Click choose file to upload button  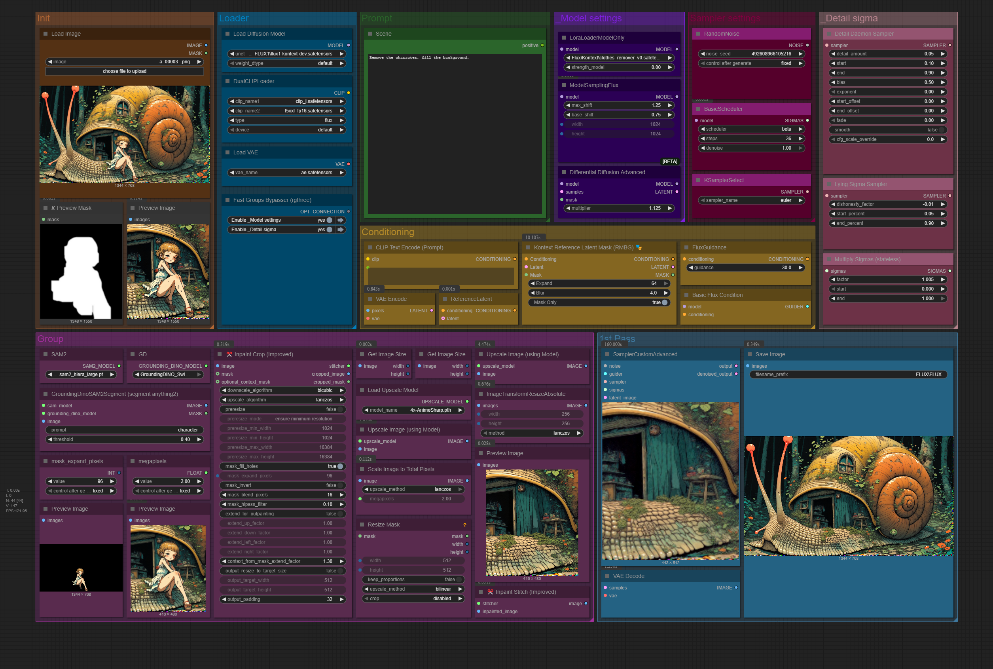coord(125,71)
